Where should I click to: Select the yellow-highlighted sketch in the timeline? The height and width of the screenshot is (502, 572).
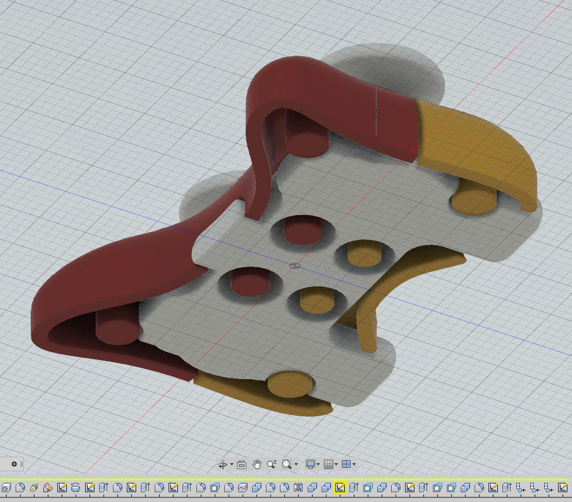340,488
